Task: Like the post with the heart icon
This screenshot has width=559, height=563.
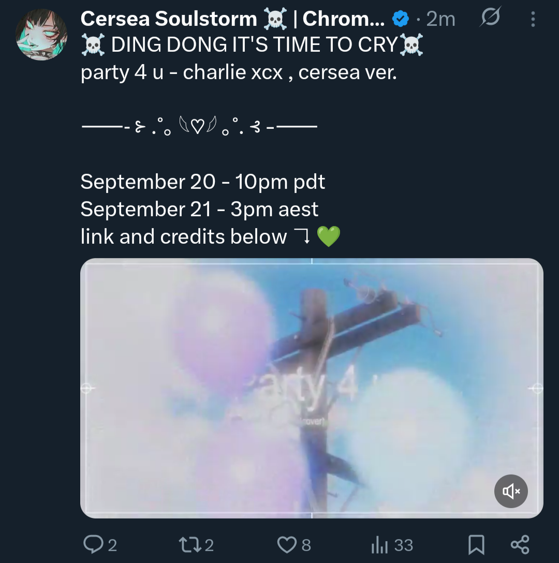Action: pos(287,544)
